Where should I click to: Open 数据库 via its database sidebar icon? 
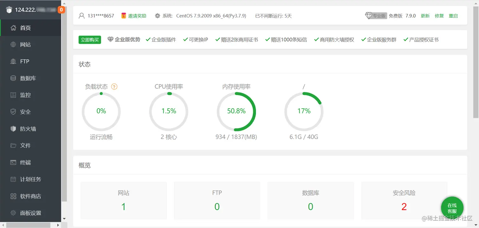click(13, 78)
